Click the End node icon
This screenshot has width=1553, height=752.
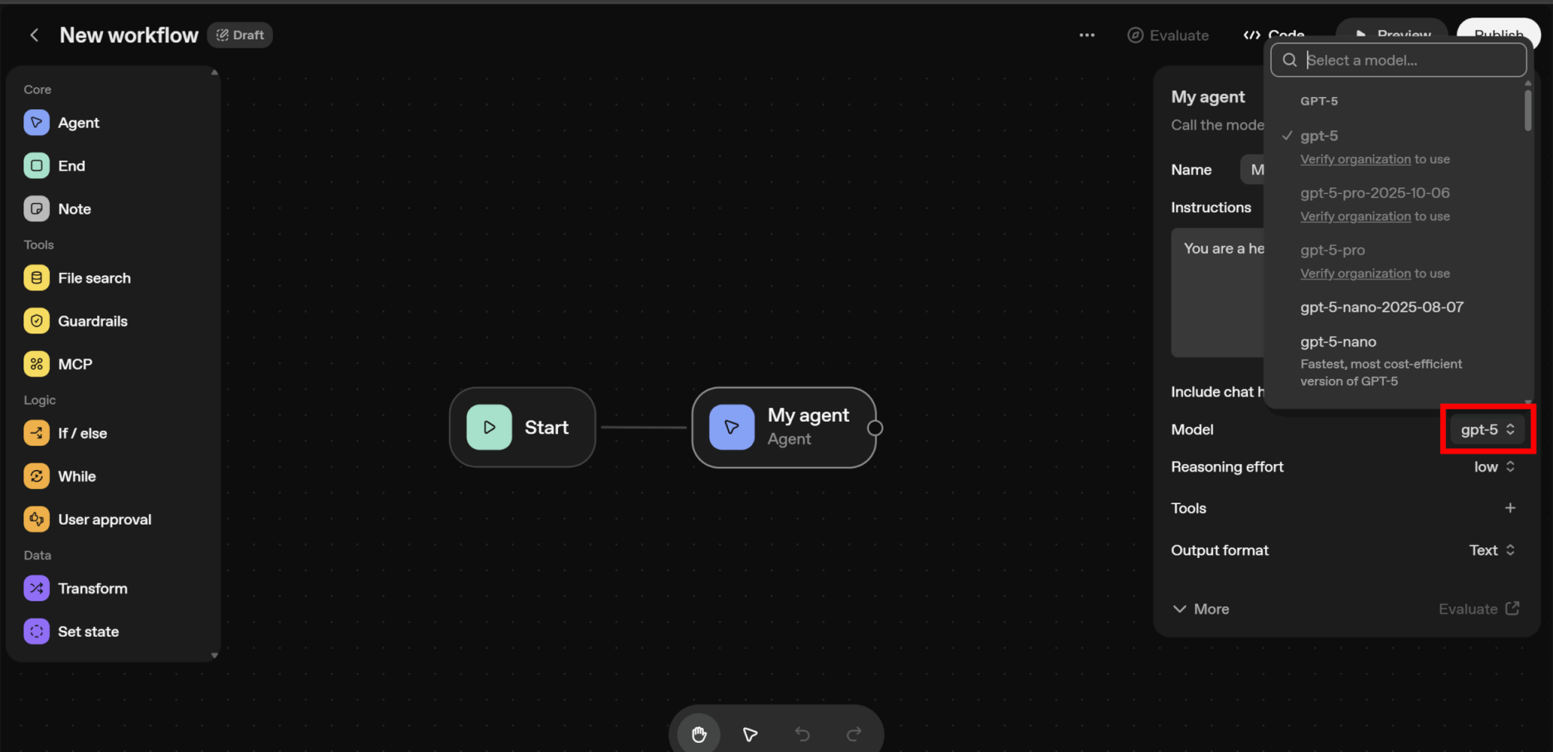(36, 166)
